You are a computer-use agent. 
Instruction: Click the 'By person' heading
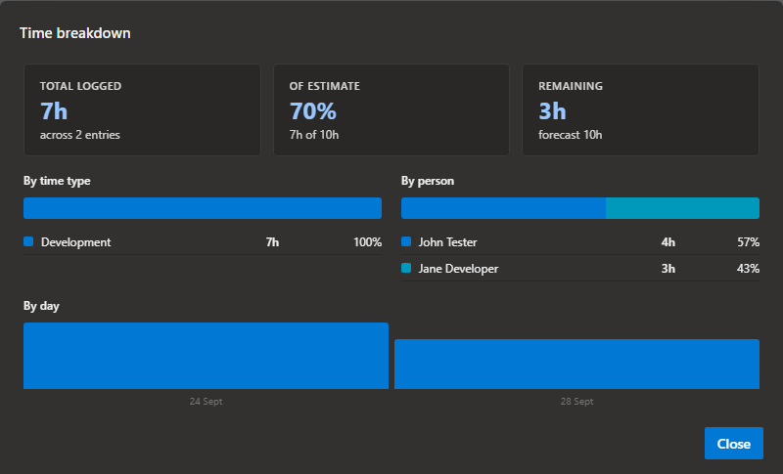428,181
